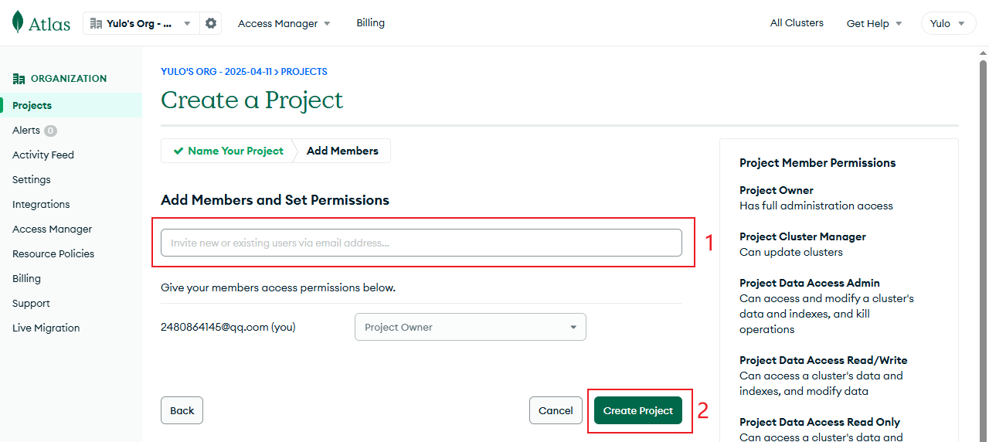Go to Billing in top navigation
The width and height of the screenshot is (989, 442).
pyautogui.click(x=370, y=23)
